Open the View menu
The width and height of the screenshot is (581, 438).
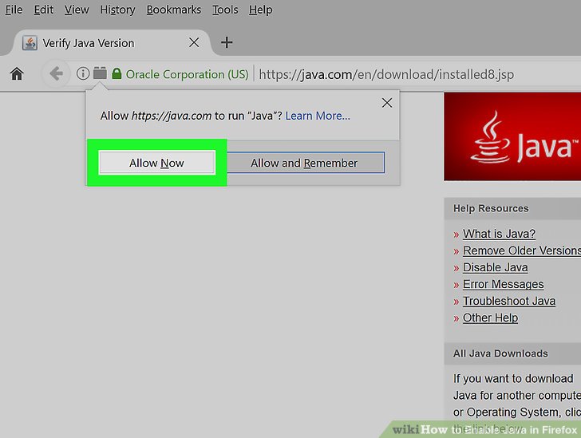[x=77, y=10]
